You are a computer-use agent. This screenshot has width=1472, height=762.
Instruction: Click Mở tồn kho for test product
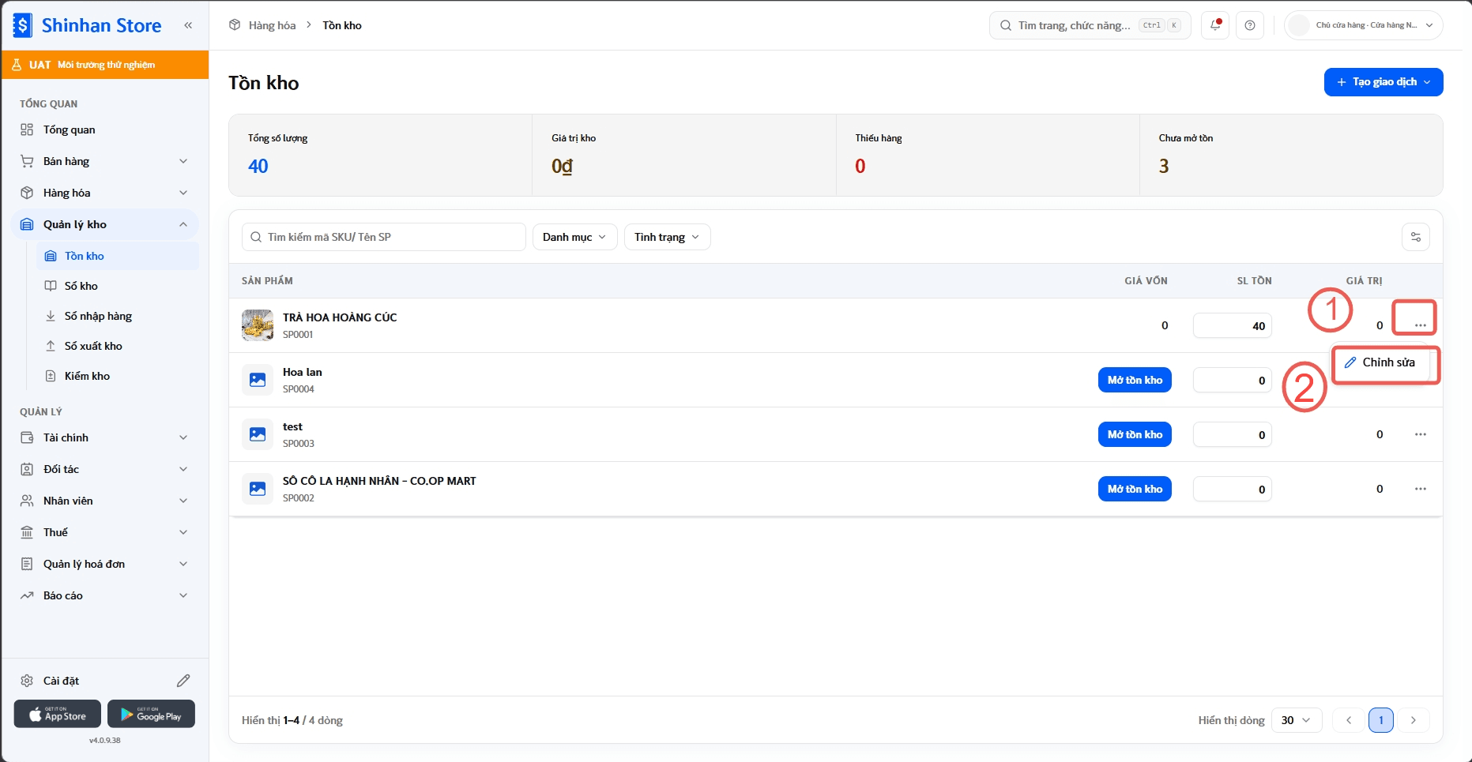pyautogui.click(x=1135, y=434)
